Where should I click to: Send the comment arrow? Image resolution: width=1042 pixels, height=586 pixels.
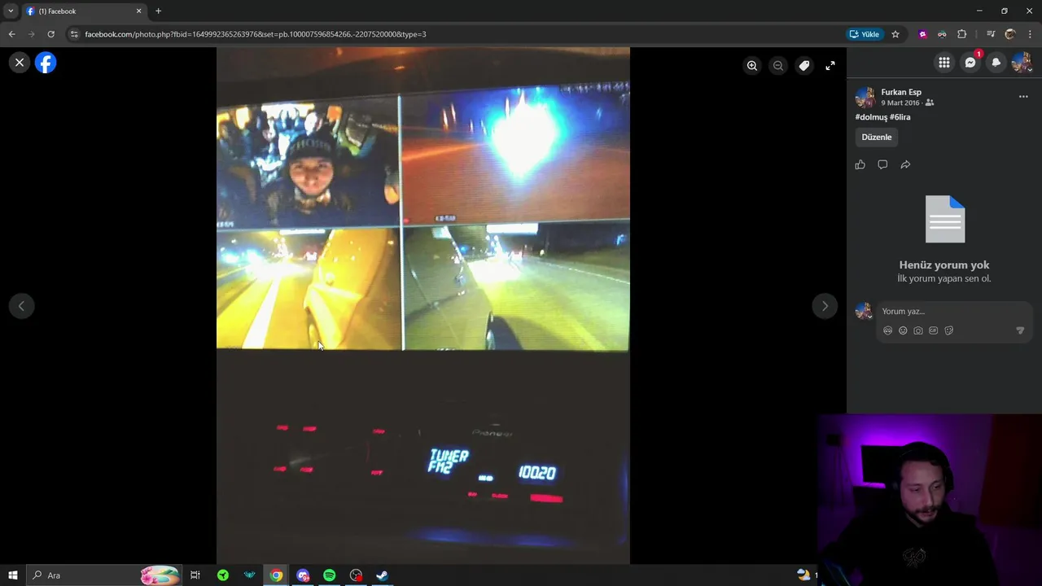click(x=1020, y=331)
